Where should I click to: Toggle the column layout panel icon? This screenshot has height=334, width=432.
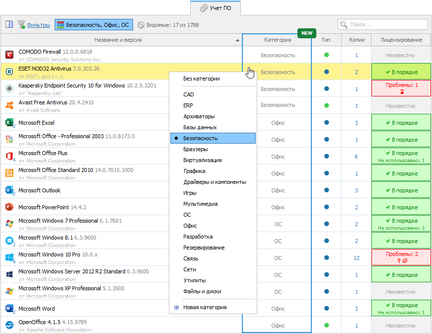[x=9, y=24]
